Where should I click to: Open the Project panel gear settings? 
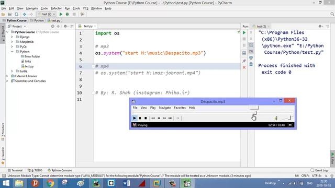65,26
